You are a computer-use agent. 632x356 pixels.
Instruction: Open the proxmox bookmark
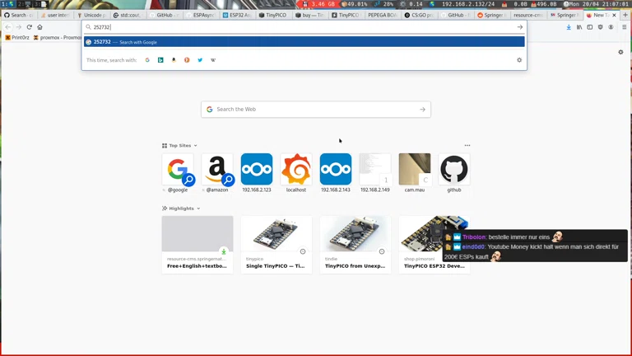tap(57, 38)
